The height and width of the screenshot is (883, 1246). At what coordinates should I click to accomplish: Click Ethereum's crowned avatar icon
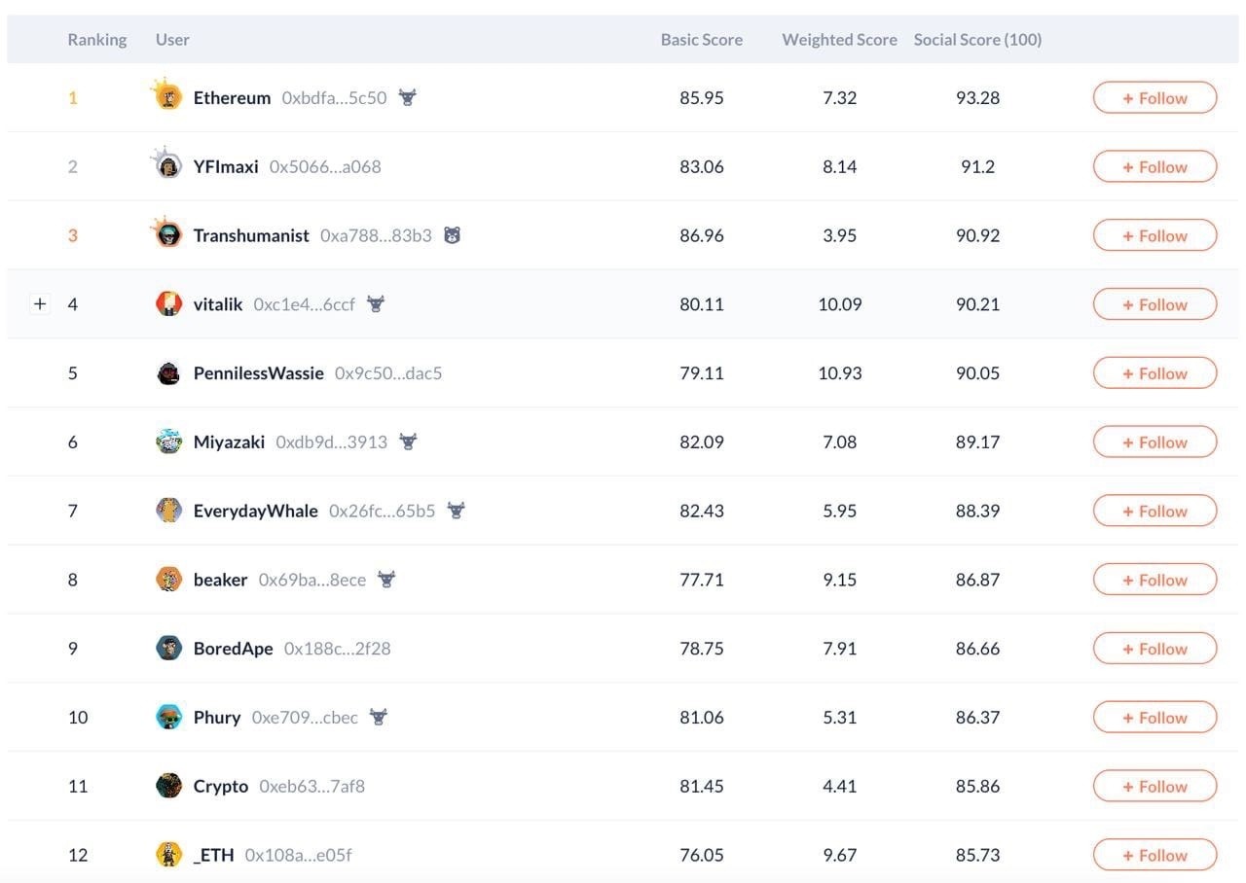167,94
